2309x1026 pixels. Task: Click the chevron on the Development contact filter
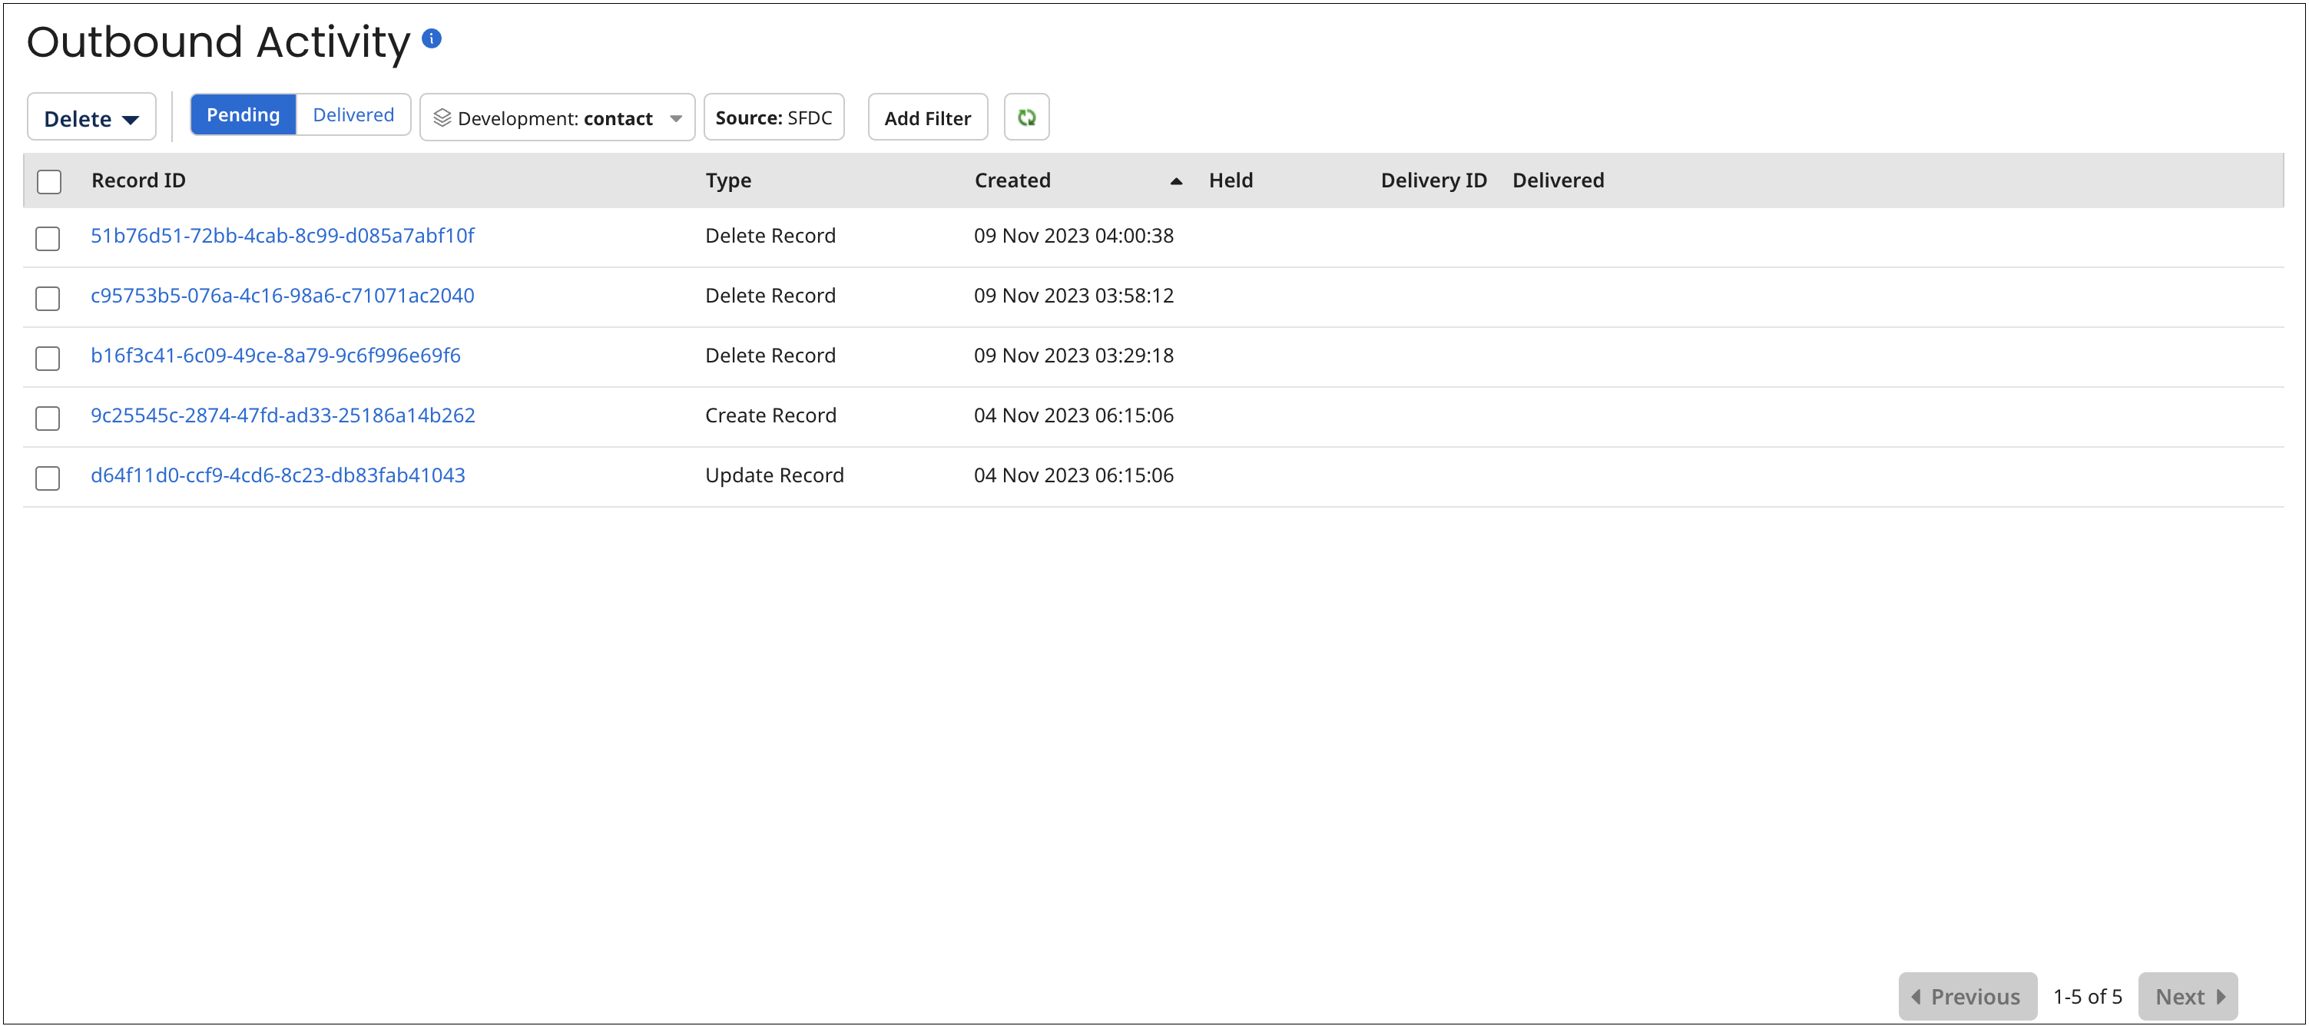676,117
